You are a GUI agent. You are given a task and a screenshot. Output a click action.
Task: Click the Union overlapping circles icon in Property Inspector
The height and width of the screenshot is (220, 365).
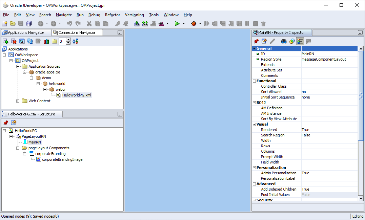point(292,41)
